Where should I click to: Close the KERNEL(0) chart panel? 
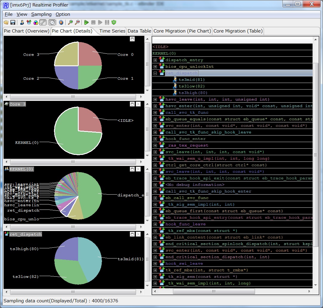pyautogui.click(x=138, y=169)
